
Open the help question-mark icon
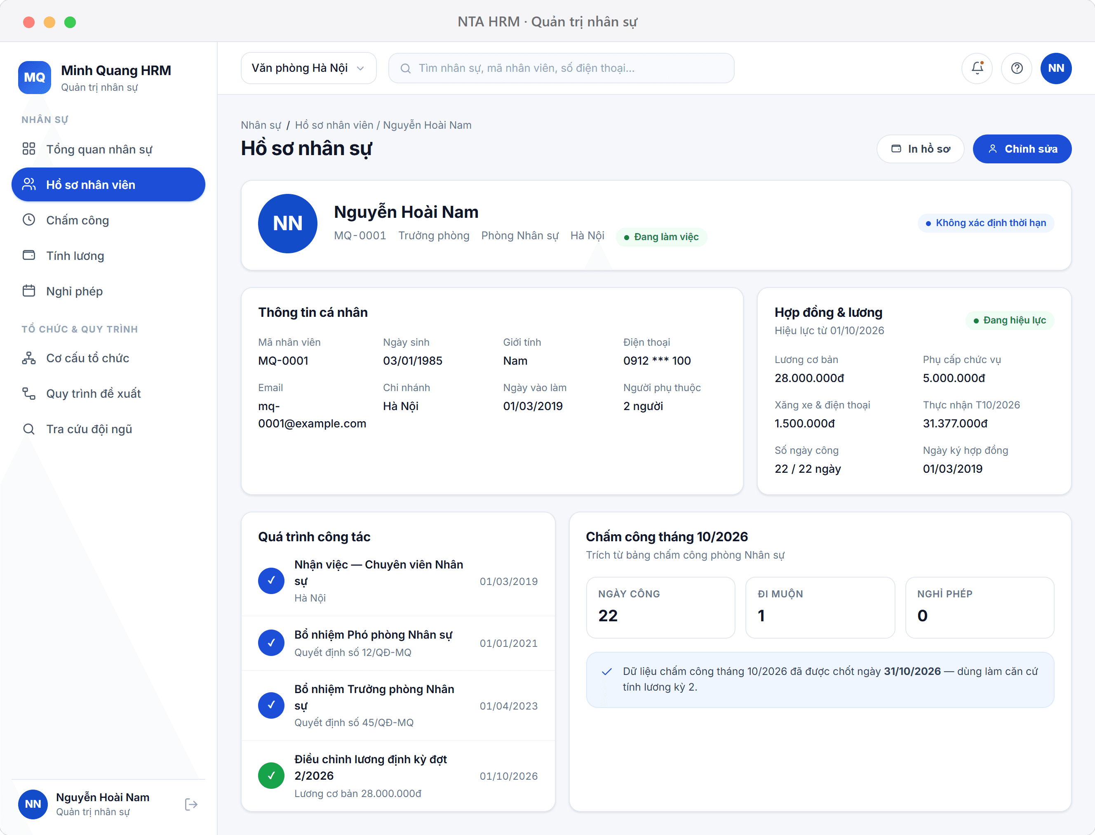tap(1017, 68)
